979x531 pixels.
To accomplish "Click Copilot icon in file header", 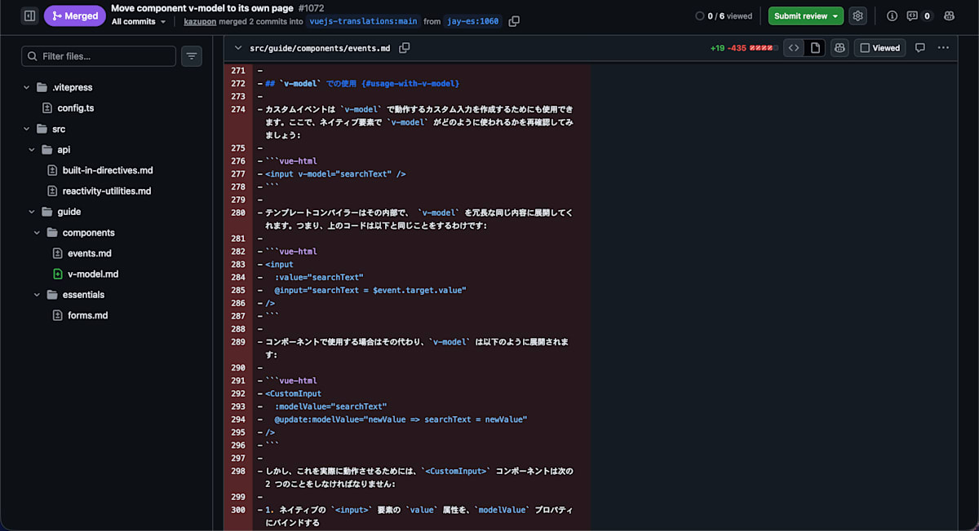I will tap(839, 48).
